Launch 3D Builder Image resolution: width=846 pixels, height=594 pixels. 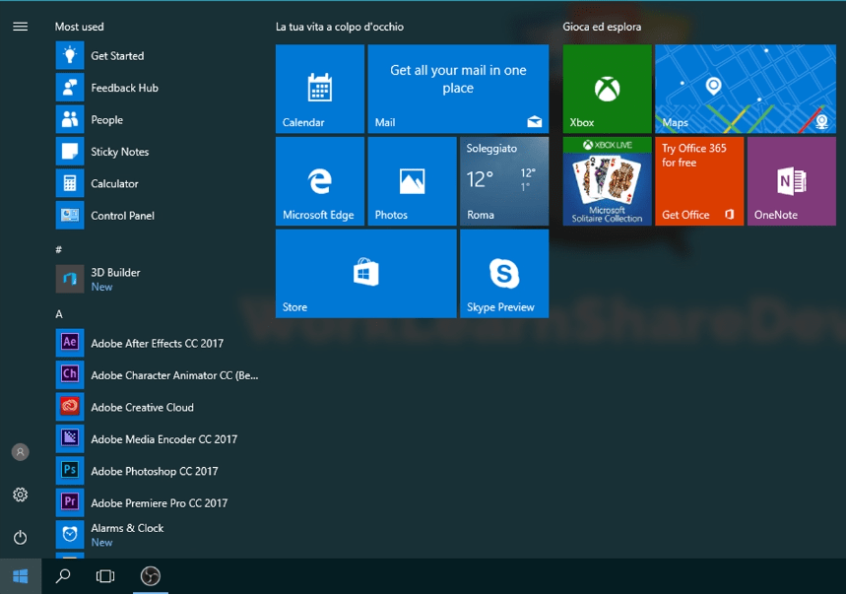tap(158, 279)
